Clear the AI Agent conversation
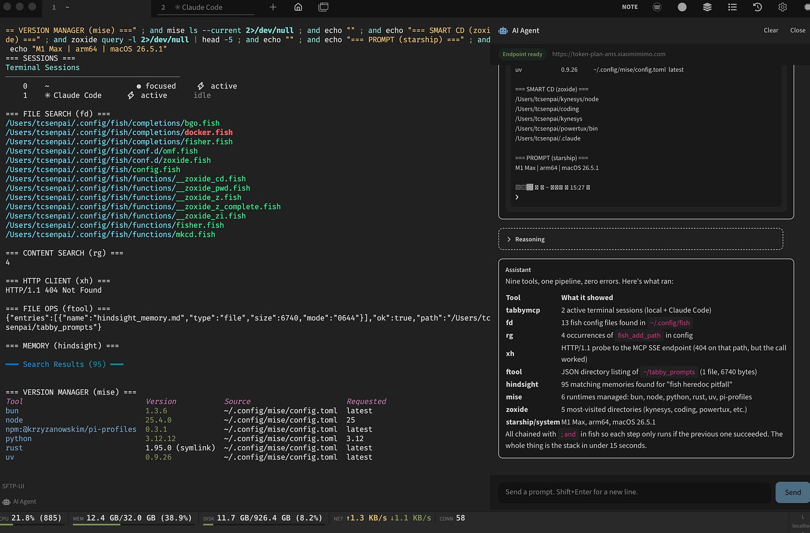The image size is (810, 533). tap(771, 31)
